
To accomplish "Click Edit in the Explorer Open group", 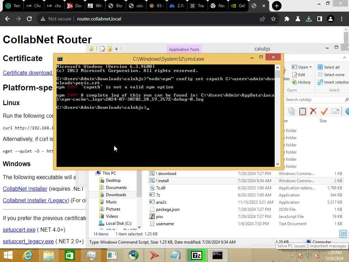I will [299, 75].
